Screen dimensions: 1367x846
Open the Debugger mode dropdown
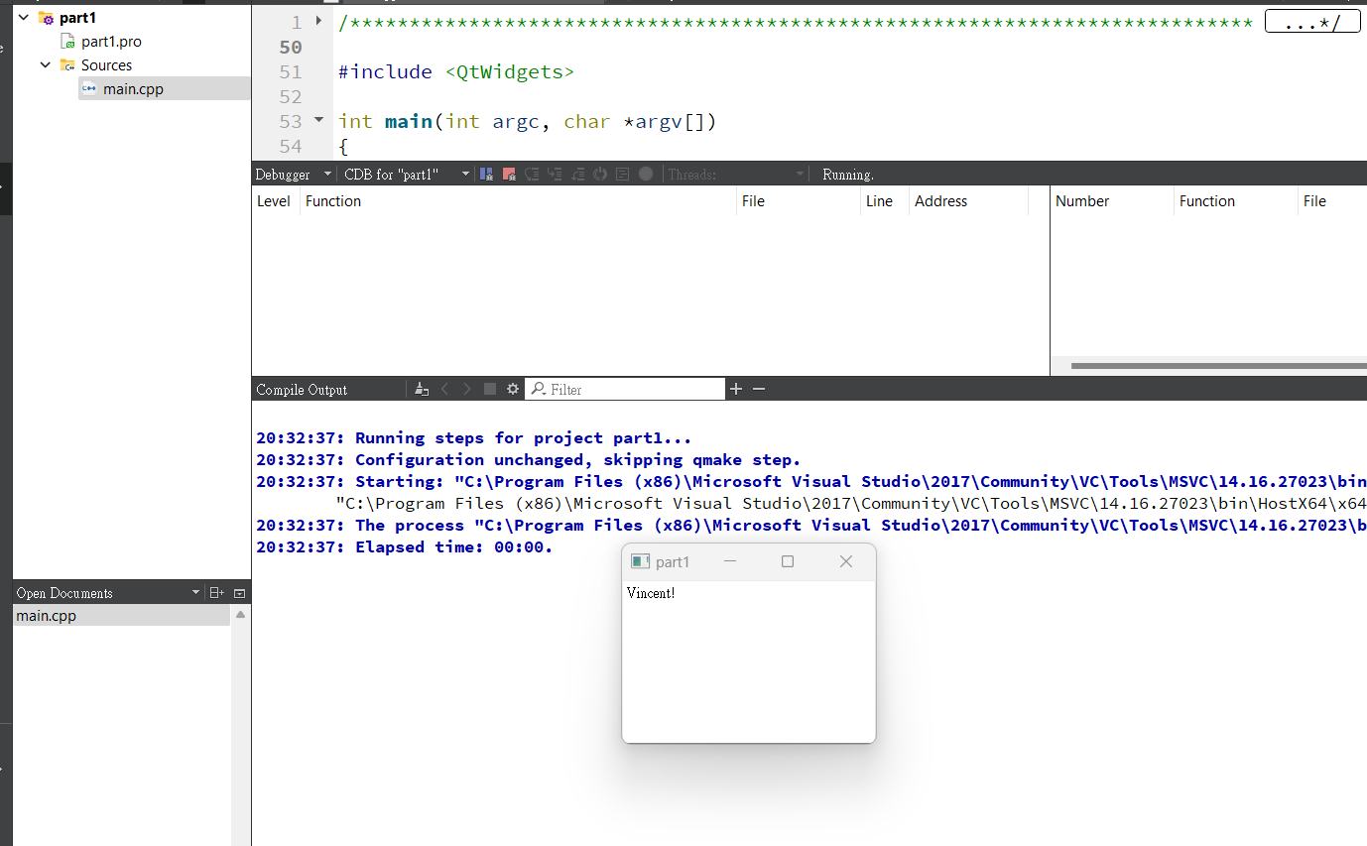294,173
